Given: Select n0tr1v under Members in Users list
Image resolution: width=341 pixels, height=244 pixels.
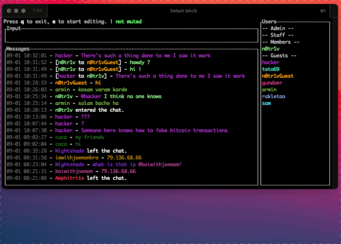Looking at the screenshot, I should click(271, 49).
